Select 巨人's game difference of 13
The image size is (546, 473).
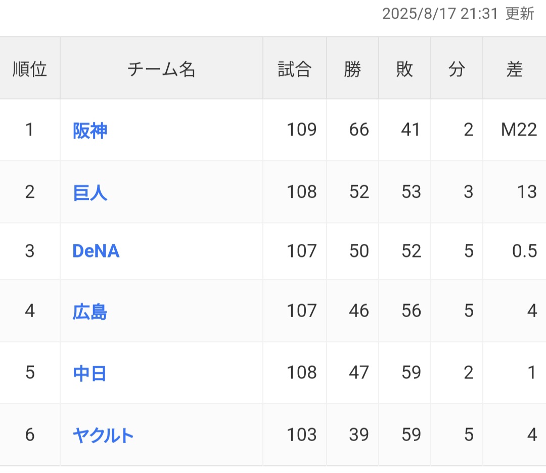click(x=527, y=192)
